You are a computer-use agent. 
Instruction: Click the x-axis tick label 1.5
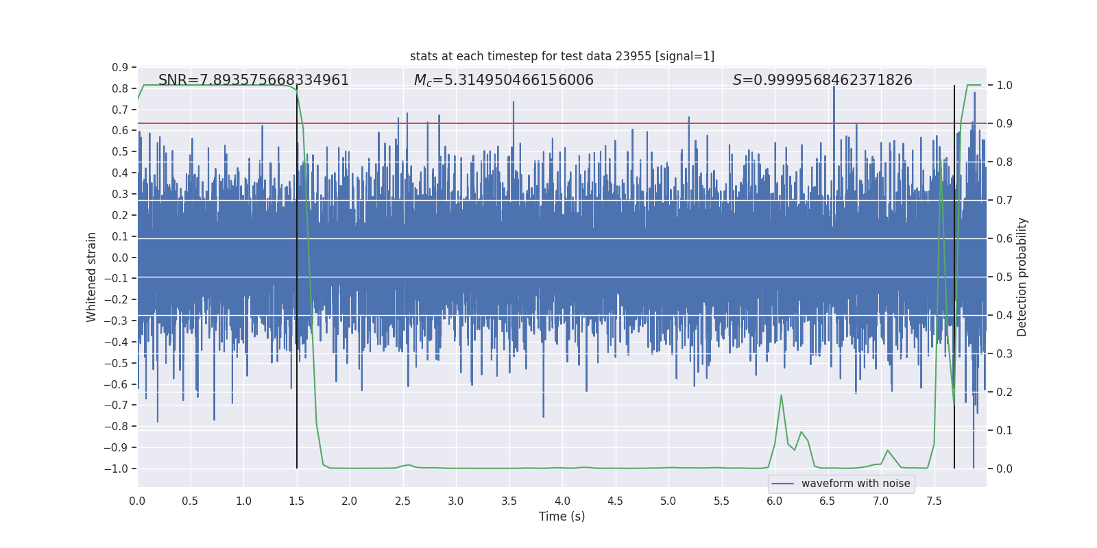297,501
